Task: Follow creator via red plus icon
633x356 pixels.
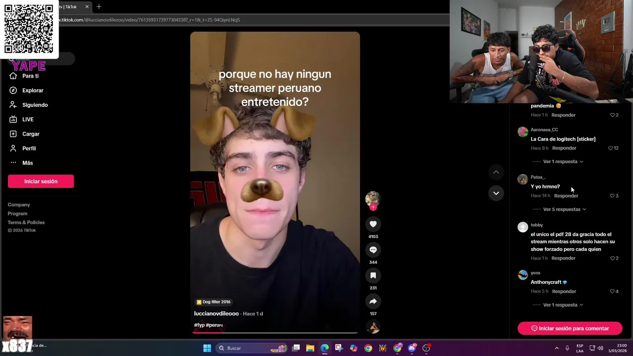Action: 373,207
